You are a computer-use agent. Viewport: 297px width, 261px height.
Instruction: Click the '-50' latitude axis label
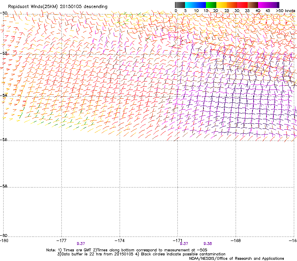coord(4,13)
